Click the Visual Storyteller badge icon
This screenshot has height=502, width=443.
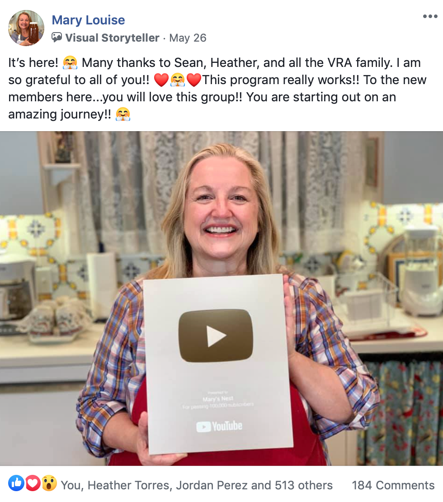57,38
